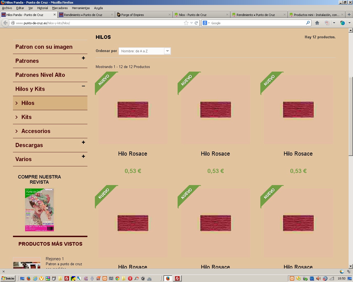Go back using the browser Back arrow
353x282 pixels.
[x=6, y=23]
